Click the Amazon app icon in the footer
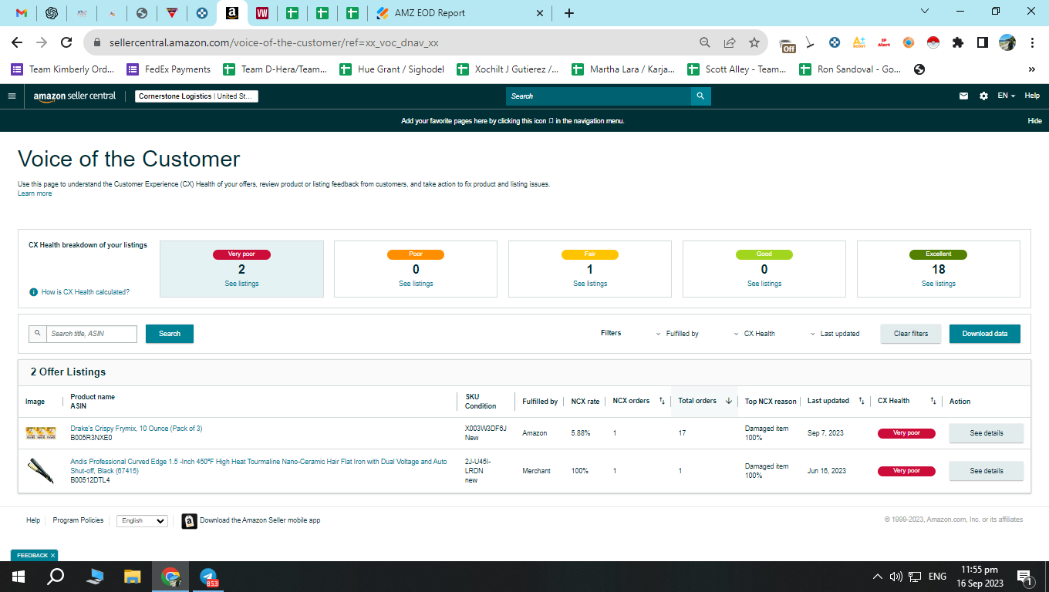Image resolution: width=1049 pixels, height=592 pixels. coord(189,521)
